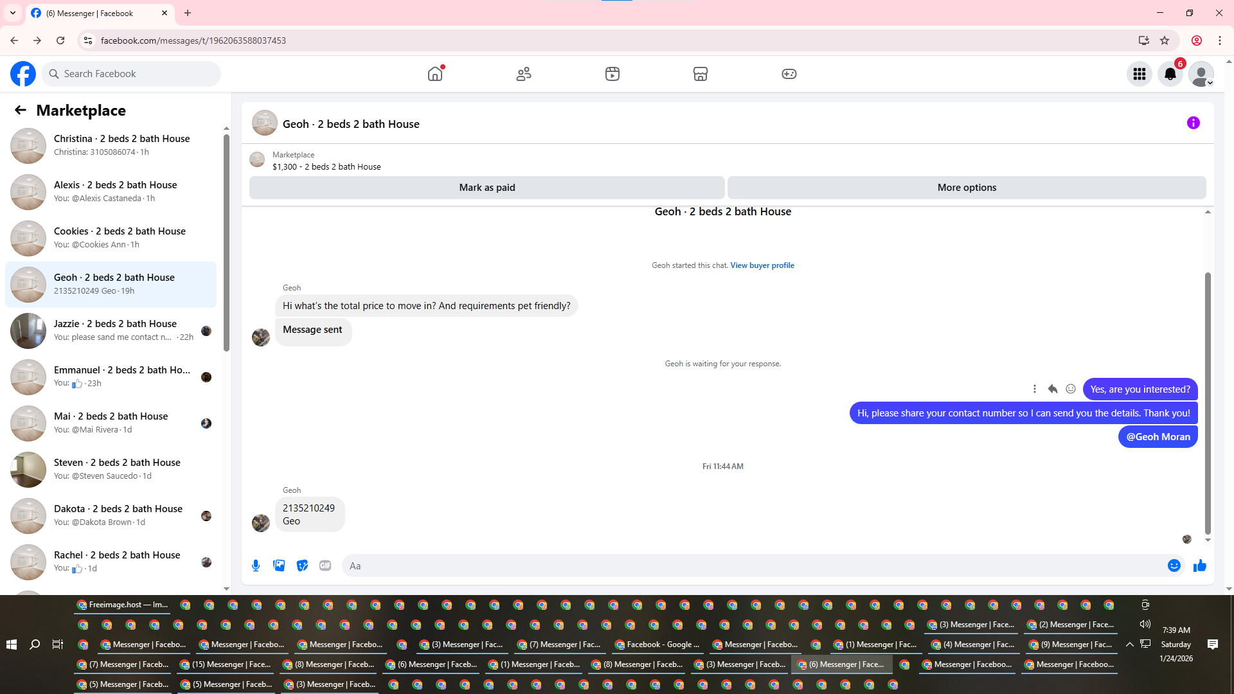The width and height of the screenshot is (1234, 694).
Task: Open conversation information purple icon
Action: [x=1193, y=123]
